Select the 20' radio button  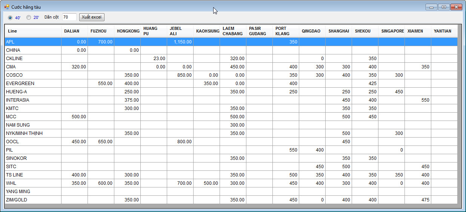pyautogui.click(x=29, y=17)
